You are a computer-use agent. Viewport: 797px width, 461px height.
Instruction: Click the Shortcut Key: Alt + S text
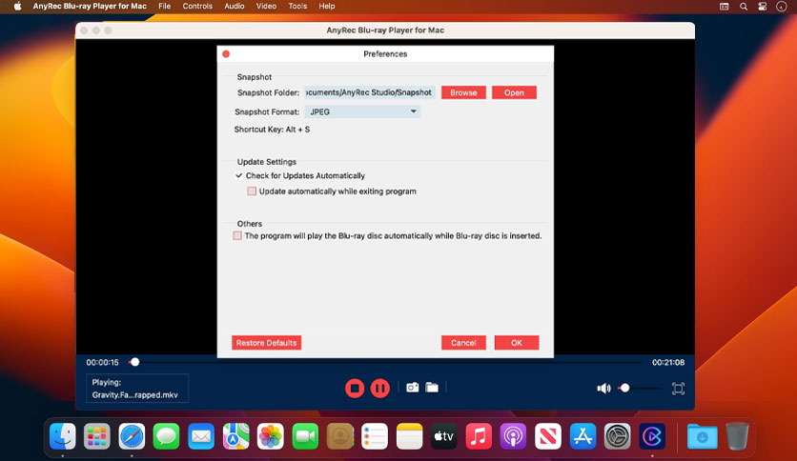[x=272, y=130]
